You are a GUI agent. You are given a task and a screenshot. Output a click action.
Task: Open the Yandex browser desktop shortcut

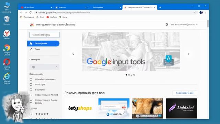point(7,34)
